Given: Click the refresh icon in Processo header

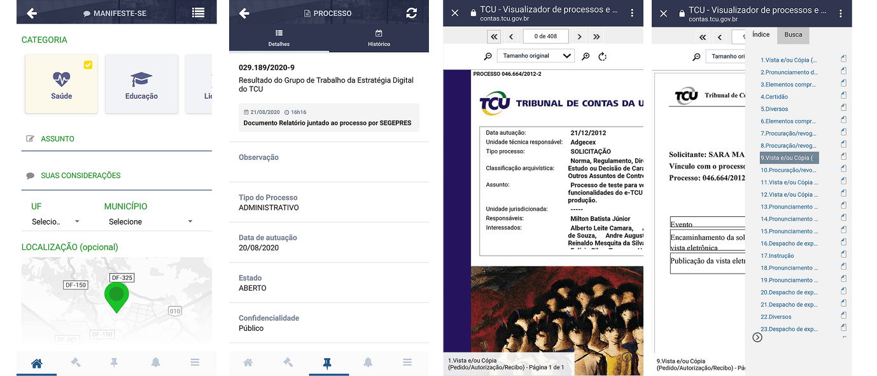Looking at the screenshot, I should pos(411,13).
